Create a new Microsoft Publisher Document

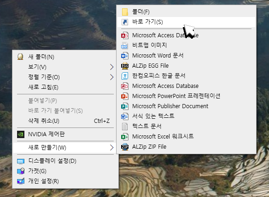pyautogui.click(x=186, y=106)
